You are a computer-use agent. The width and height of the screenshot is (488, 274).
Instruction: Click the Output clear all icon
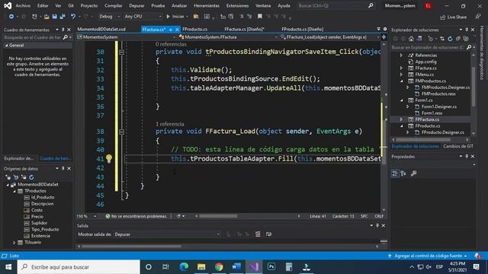pyautogui.click(x=258, y=234)
